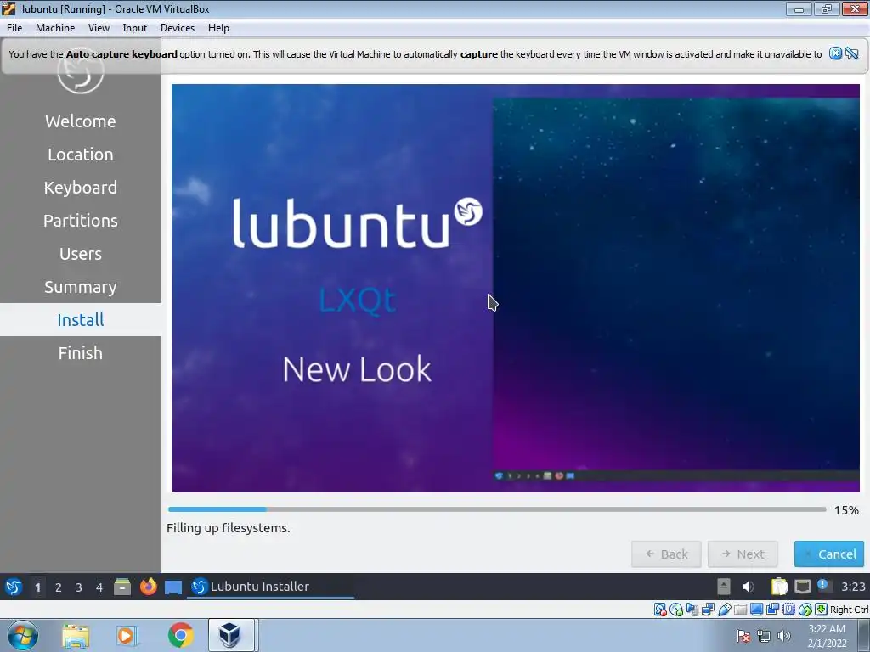
Task: Click the VirtualBox mouse integration indicator
Action: [805, 610]
